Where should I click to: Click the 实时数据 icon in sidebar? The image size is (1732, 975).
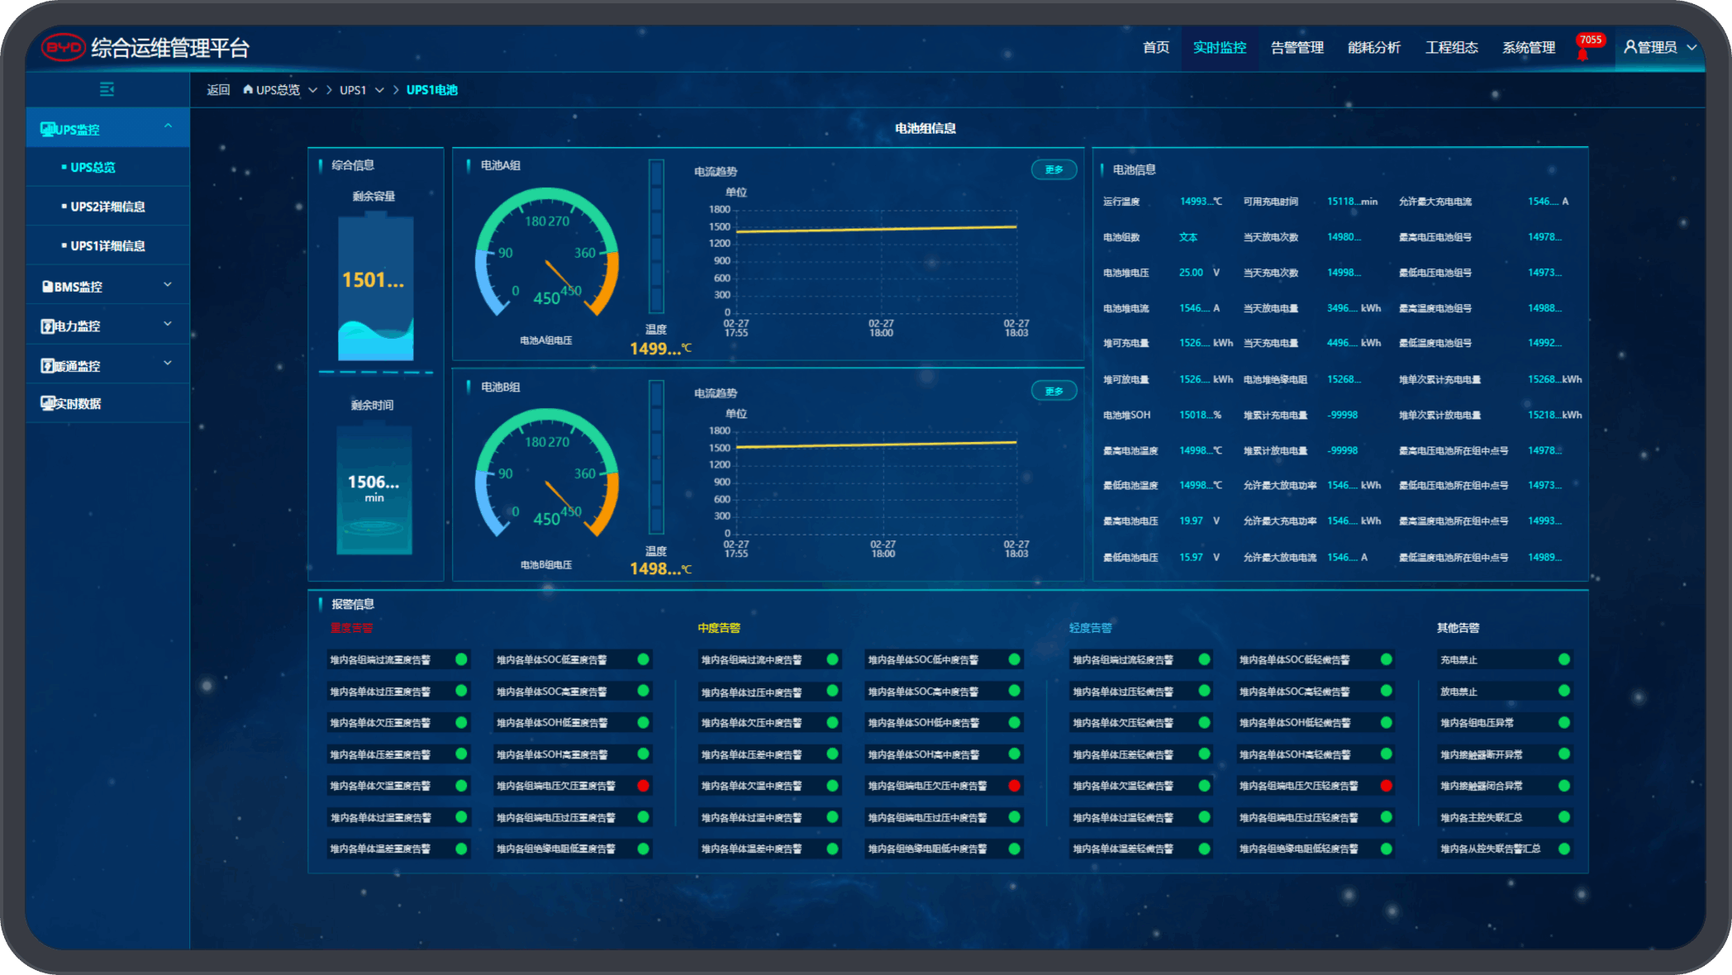point(48,403)
